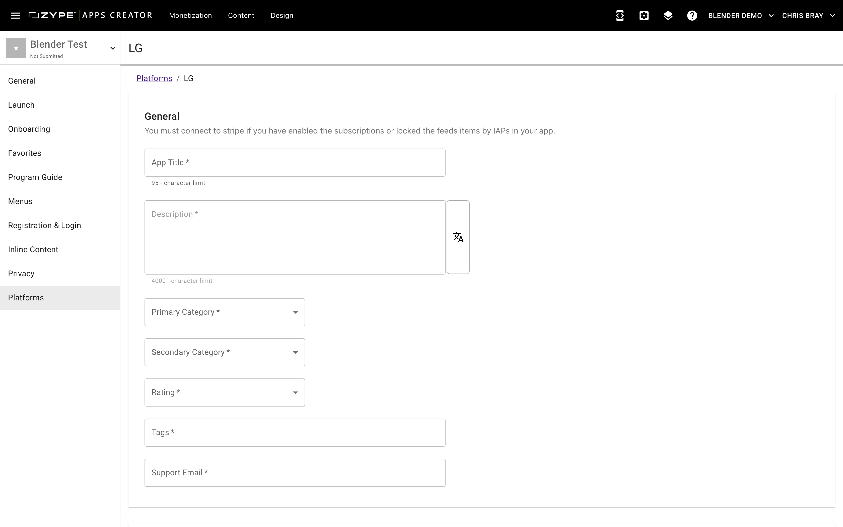Viewport: 843px width, 527px height.
Task: Click the 'Not Submitted' status text
Action: coord(46,56)
